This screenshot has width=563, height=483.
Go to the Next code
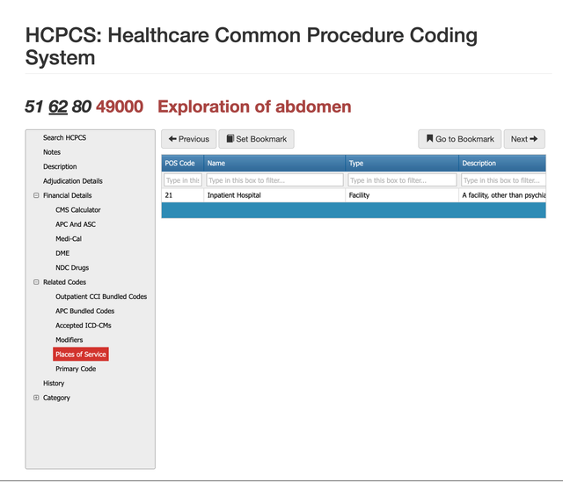pos(524,139)
